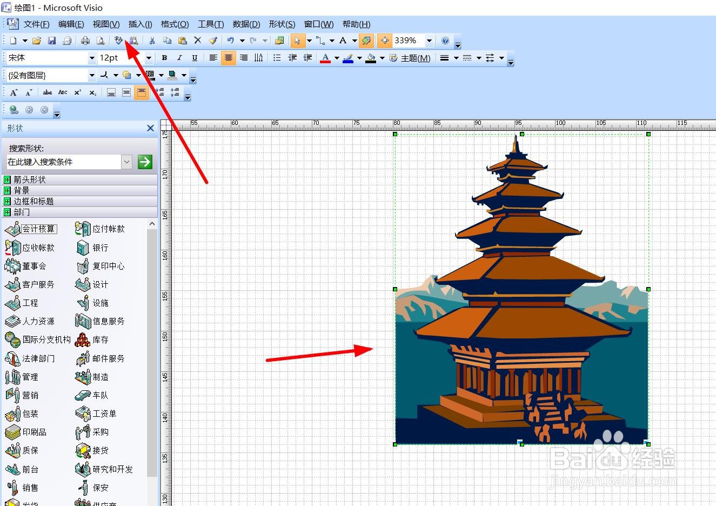This screenshot has width=716, height=506.
Task: Click the Pan and Zoom window icon
Action: 385,41
